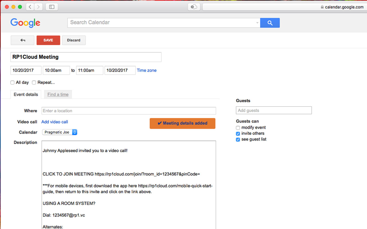367x229 pixels.
Task: Click the Add guests input field
Action: click(274, 110)
